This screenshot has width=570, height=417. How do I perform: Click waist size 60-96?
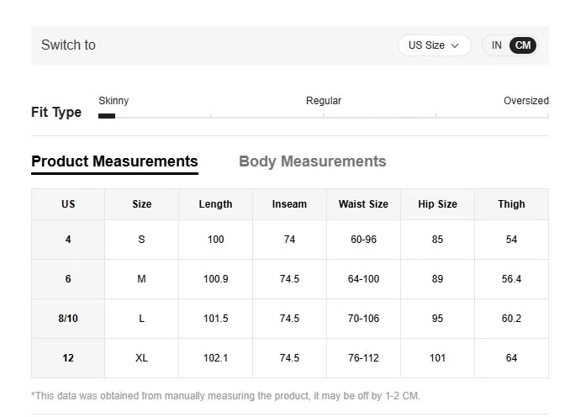click(x=363, y=240)
